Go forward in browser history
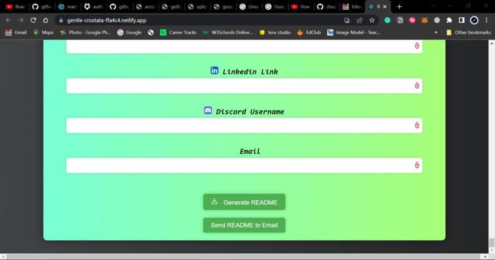 21,20
